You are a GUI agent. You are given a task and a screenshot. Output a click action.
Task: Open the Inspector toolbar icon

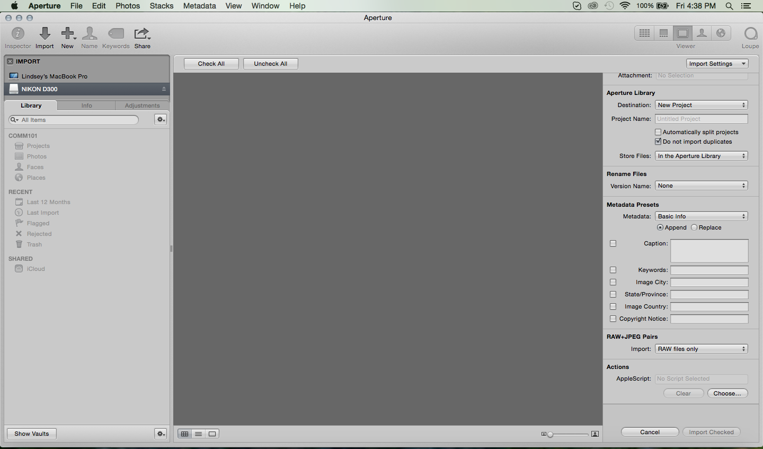(18, 33)
